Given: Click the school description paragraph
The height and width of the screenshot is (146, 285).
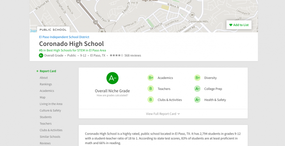Looking at the screenshot, I should coord(163,138).
